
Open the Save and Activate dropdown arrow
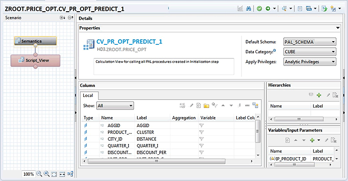pyautogui.click(x=274, y=9)
